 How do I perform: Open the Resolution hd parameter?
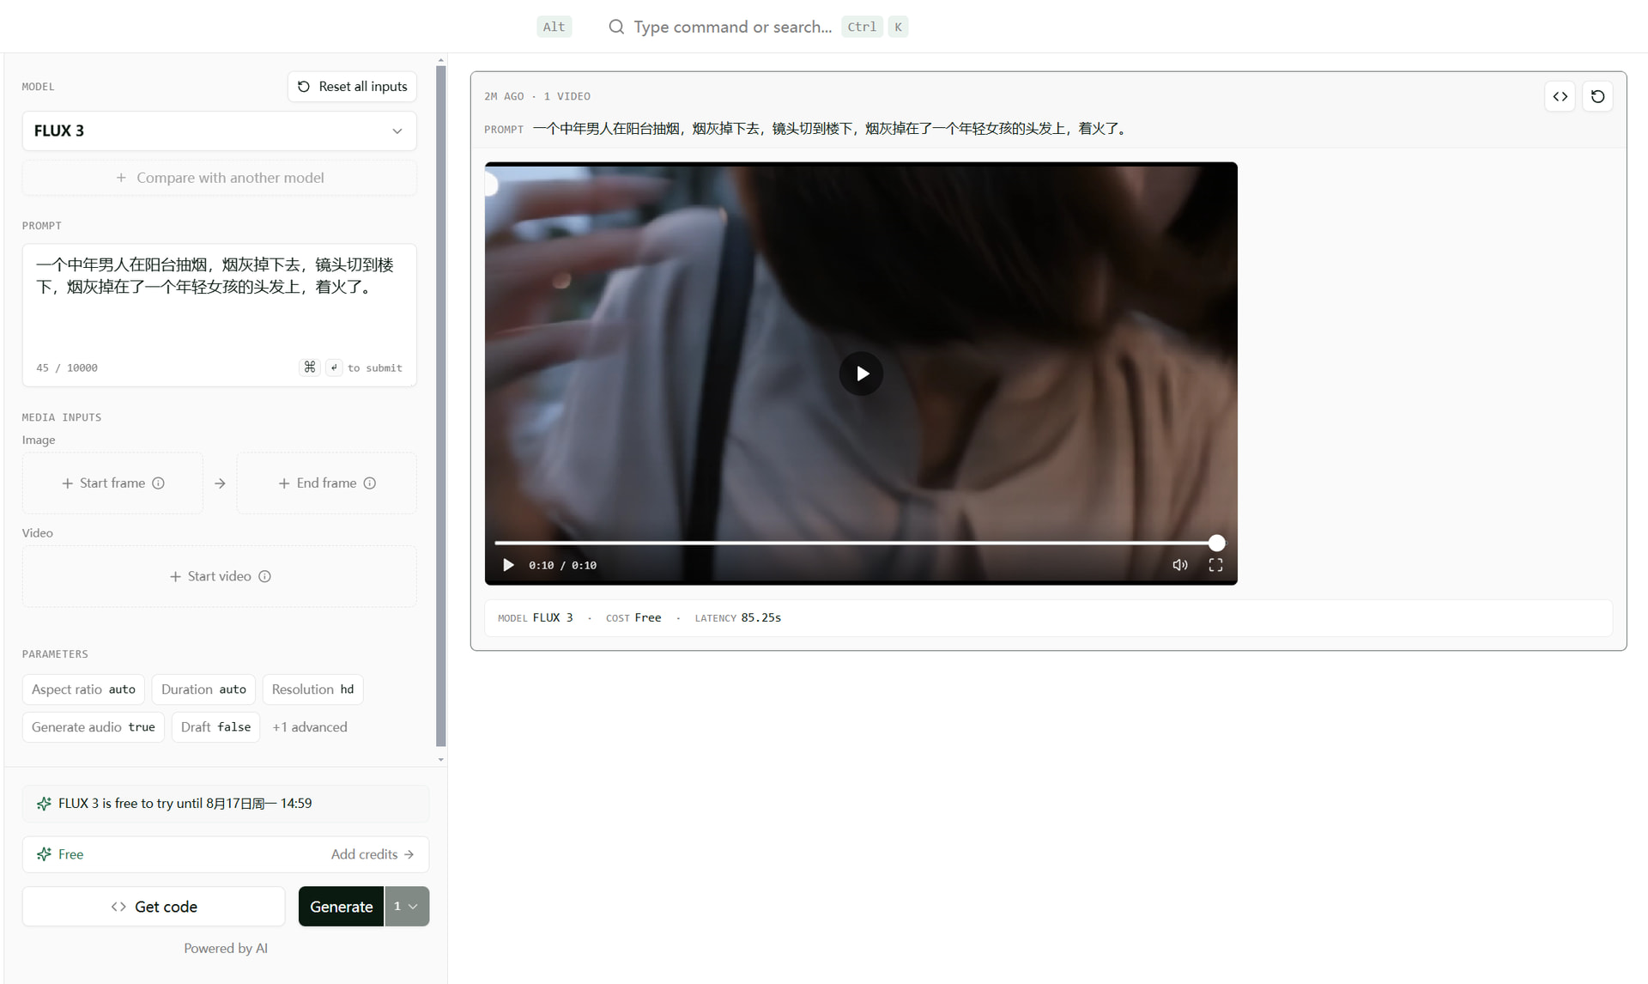click(x=312, y=689)
